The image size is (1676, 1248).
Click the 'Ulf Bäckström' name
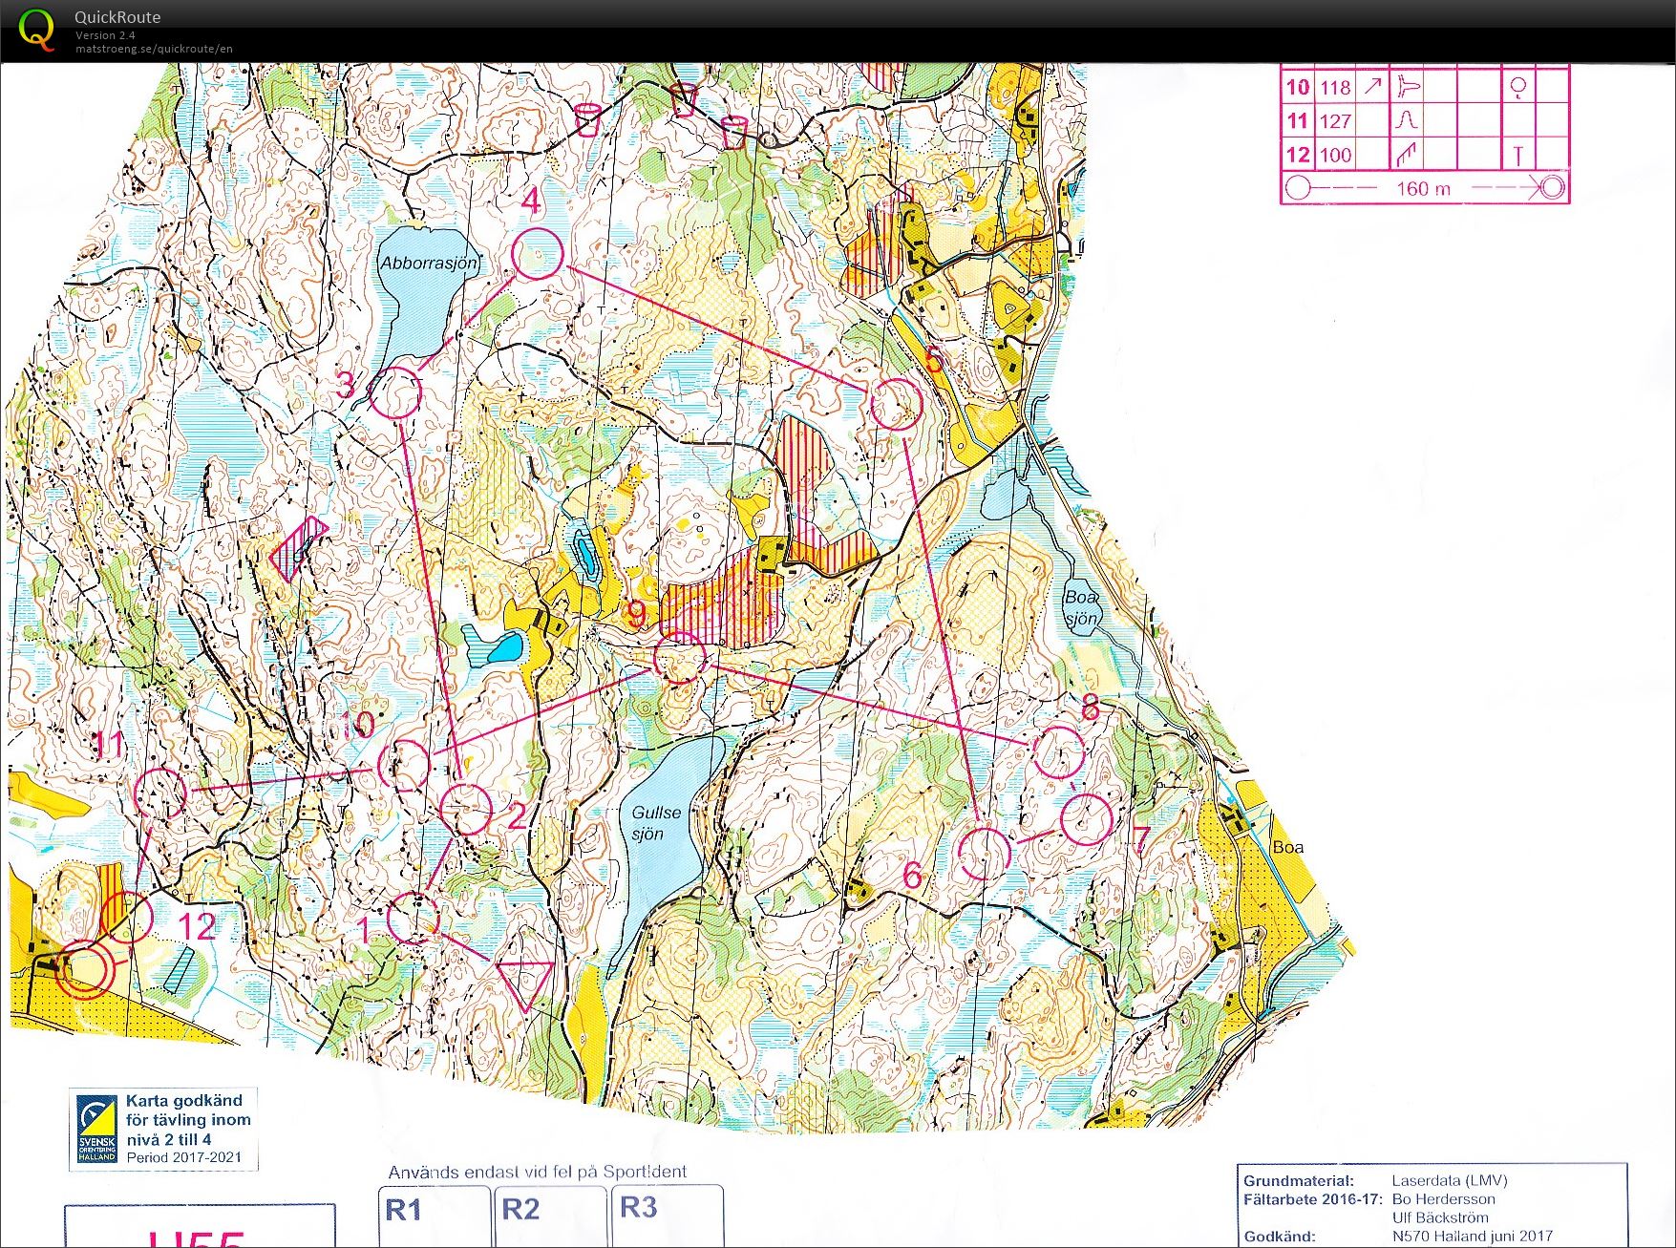point(1440,1217)
